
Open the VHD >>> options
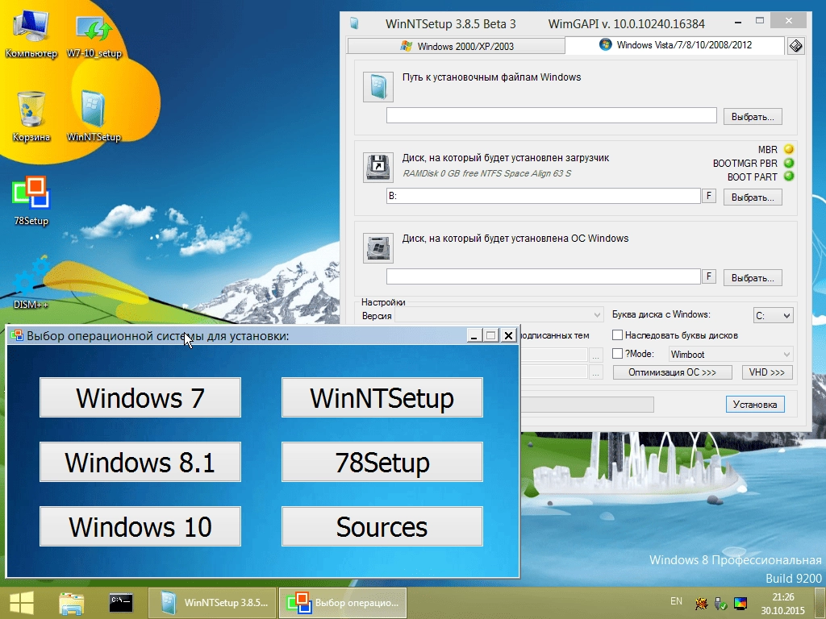[766, 372]
